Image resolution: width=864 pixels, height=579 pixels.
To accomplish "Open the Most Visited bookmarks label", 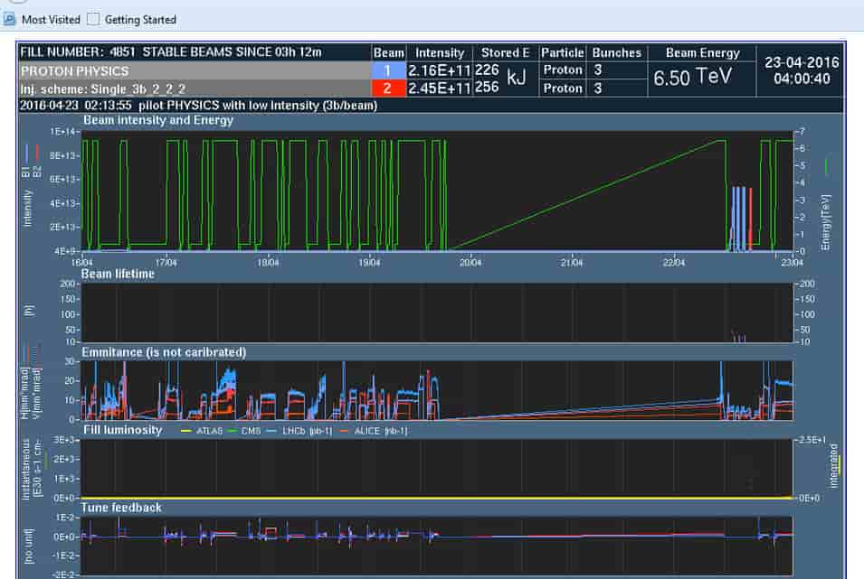I will [51, 20].
